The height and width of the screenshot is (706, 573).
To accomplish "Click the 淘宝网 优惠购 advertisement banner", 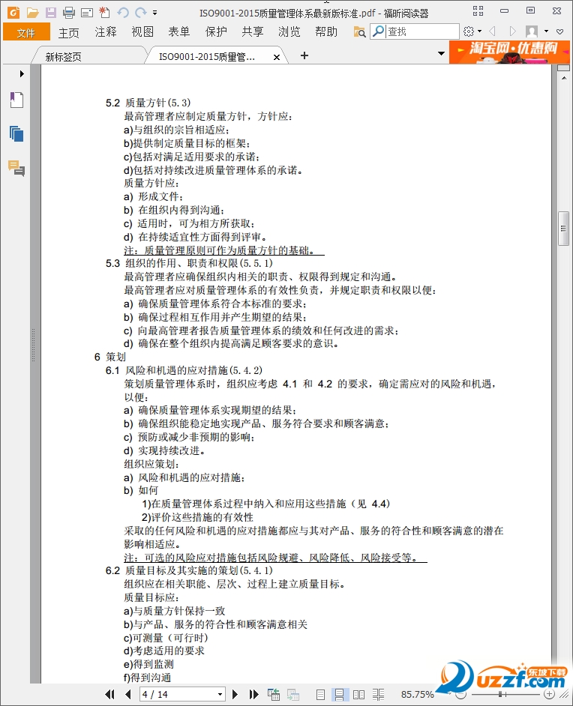I will 509,52.
